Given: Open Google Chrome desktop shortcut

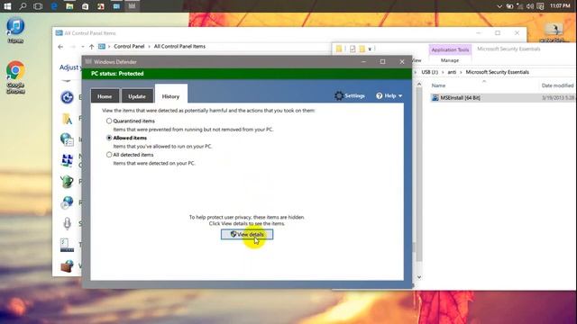Looking at the screenshot, I should coord(15,77).
